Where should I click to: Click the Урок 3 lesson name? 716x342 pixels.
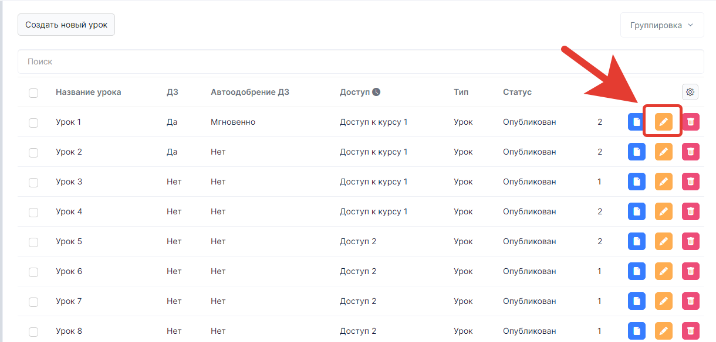[x=69, y=182]
